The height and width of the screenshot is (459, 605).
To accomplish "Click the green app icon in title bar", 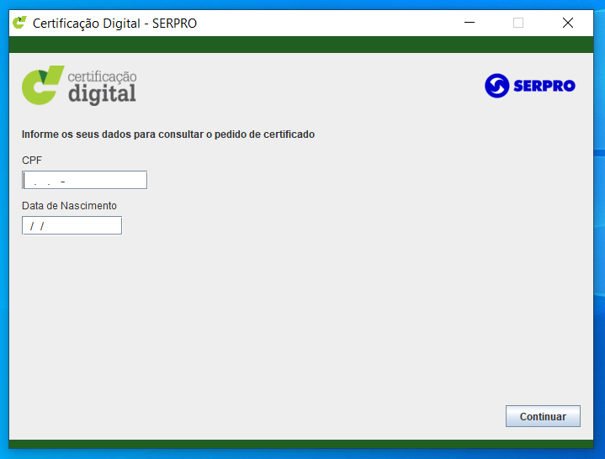I will pyautogui.click(x=19, y=23).
